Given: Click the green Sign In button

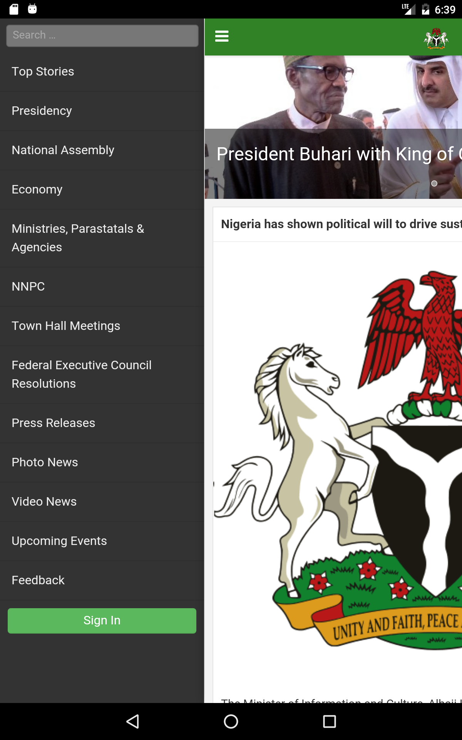Looking at the screenshot, I should pos(102,621).
